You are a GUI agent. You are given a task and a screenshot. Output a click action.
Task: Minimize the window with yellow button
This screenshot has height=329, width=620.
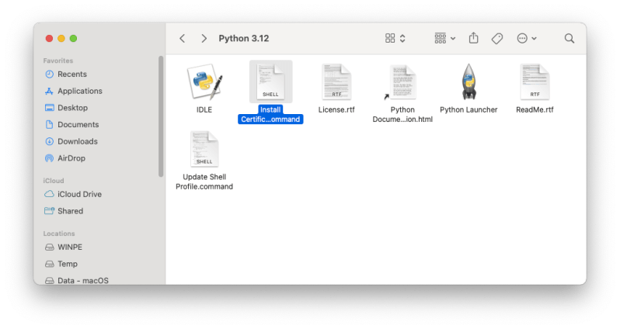61,38
